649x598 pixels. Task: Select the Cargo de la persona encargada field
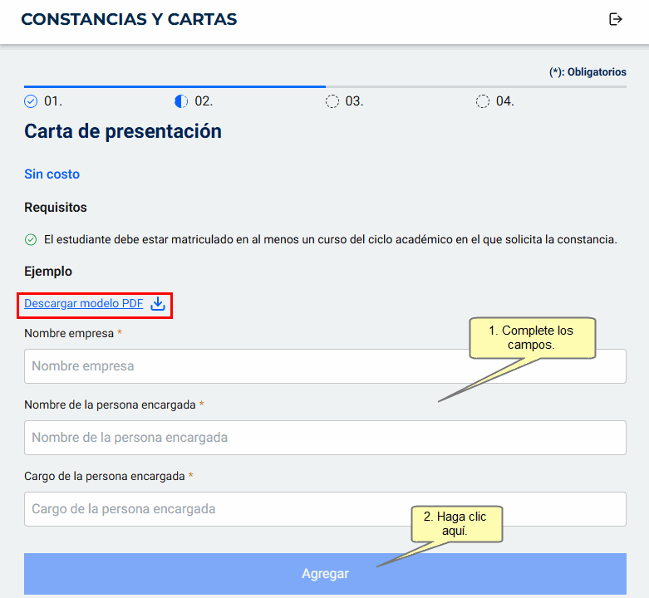[325, 509]
